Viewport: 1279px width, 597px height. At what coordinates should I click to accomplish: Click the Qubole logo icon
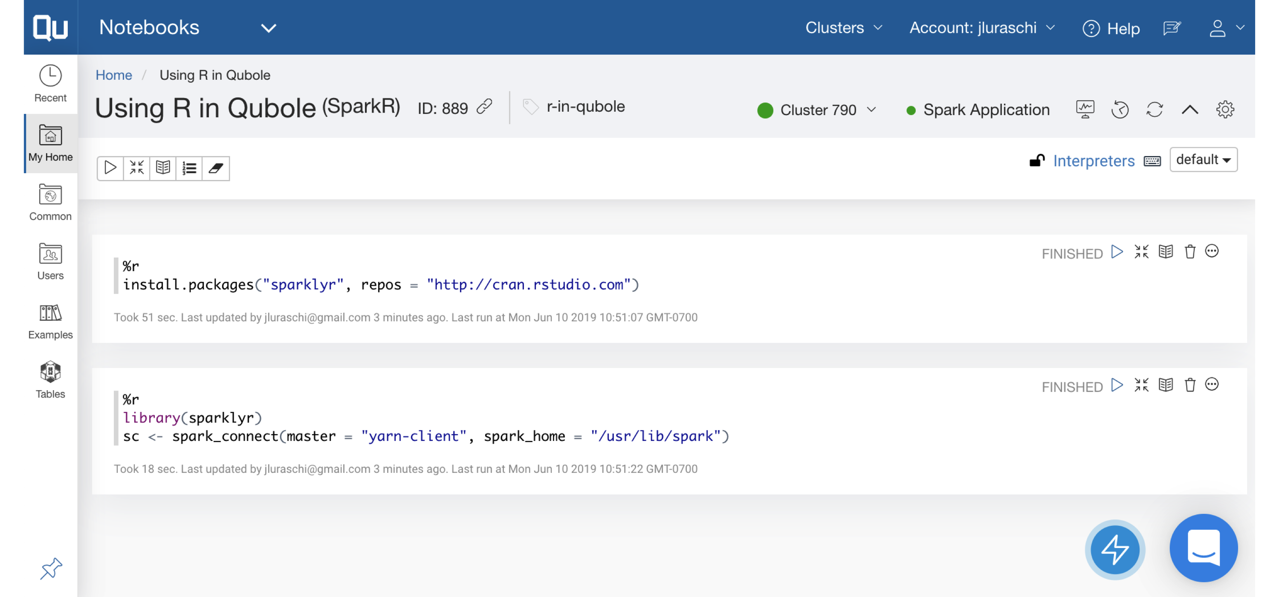pyautogui.click(x=50, y=27)
